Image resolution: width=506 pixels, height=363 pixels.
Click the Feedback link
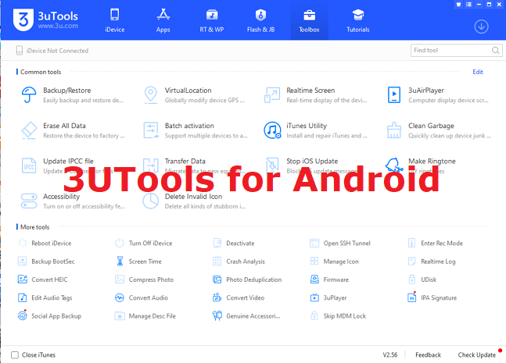click(x=428, y=355)
